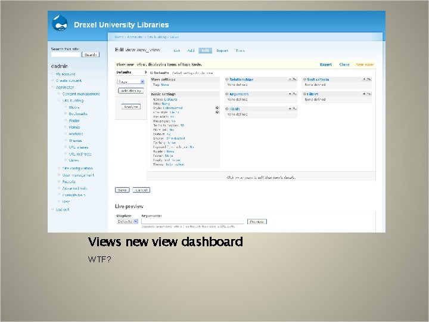Click the add icon in Relationships header
This screenshot has height=322, width=429.
(x=290, y=79)
